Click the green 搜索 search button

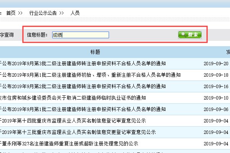pyautogui.click(x=190, y=35)
